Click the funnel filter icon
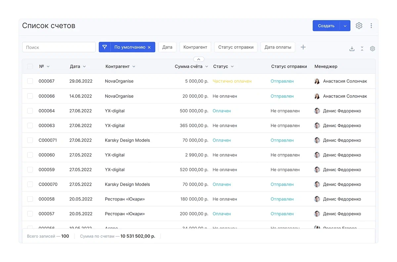 coord(105,47)
